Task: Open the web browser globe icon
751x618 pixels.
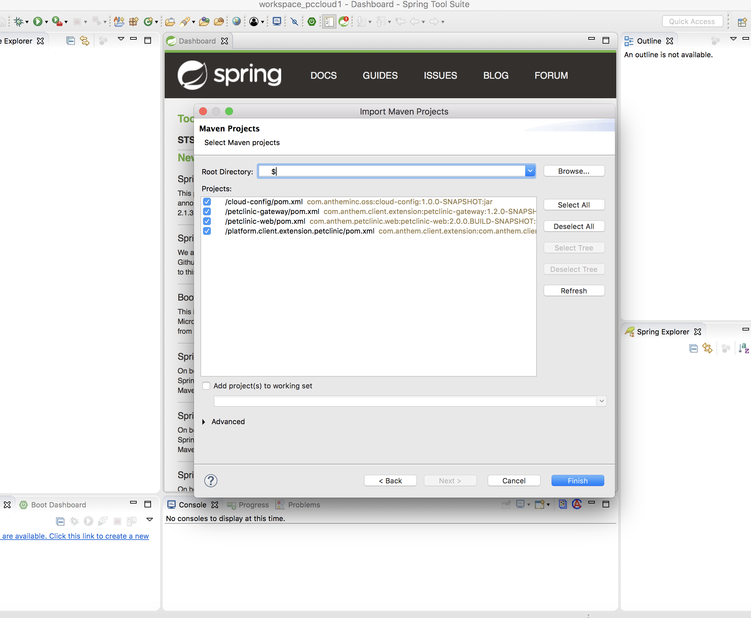Action: click(x=237, y=22)
